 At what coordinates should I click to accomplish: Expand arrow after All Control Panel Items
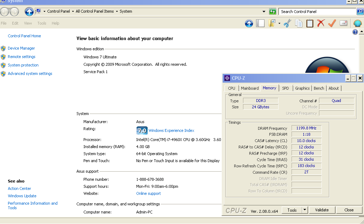pyautogui.click(x=117, y=11)
